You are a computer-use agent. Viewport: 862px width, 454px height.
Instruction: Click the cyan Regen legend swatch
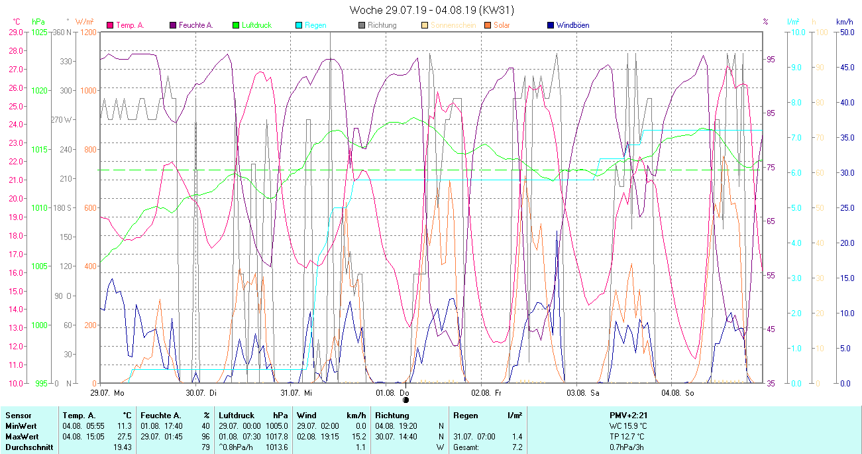[x=299, y=25]
